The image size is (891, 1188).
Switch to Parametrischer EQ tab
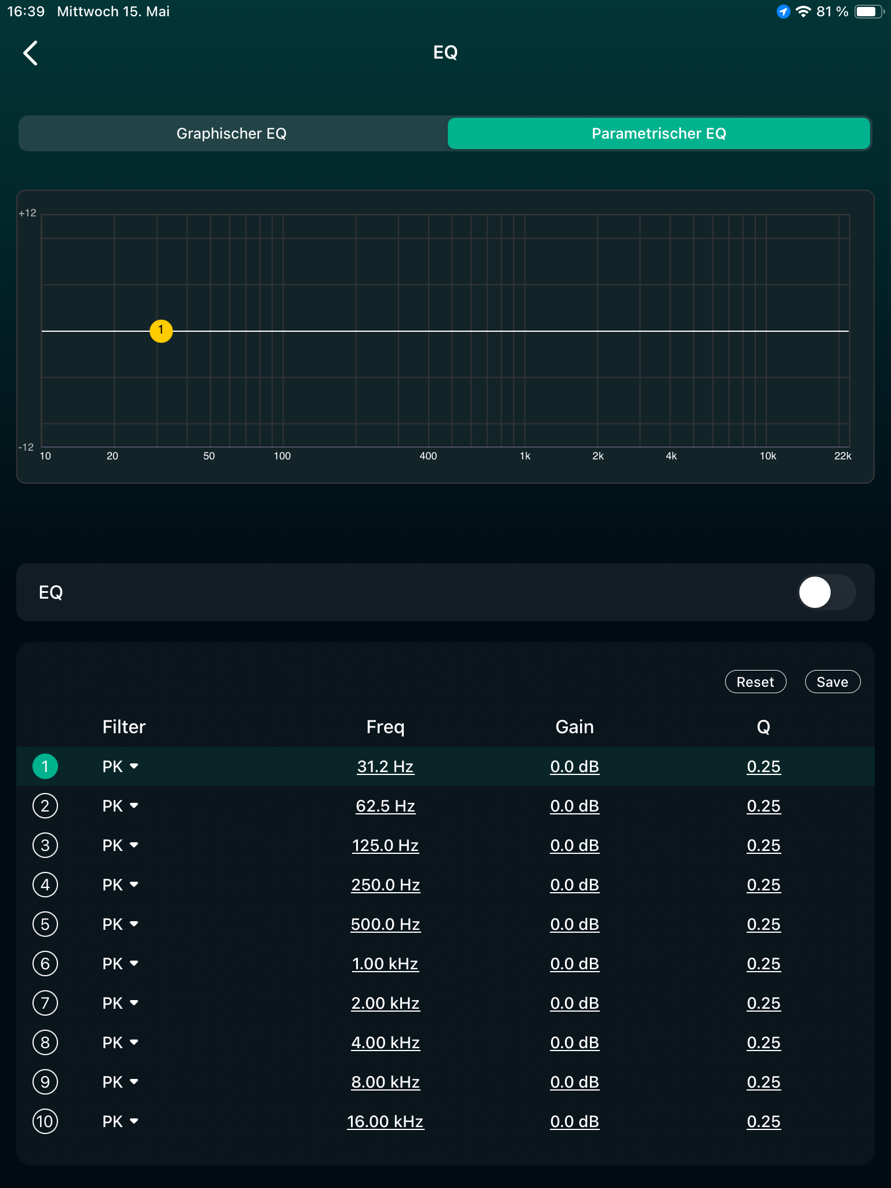[x=658, y=133]
